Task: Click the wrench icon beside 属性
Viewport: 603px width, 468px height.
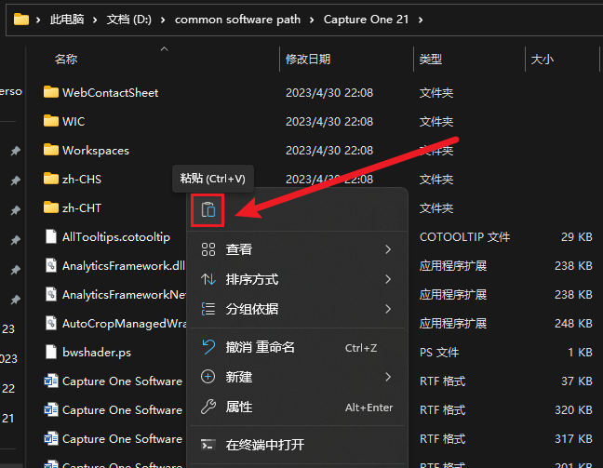Action: (208, 407)
